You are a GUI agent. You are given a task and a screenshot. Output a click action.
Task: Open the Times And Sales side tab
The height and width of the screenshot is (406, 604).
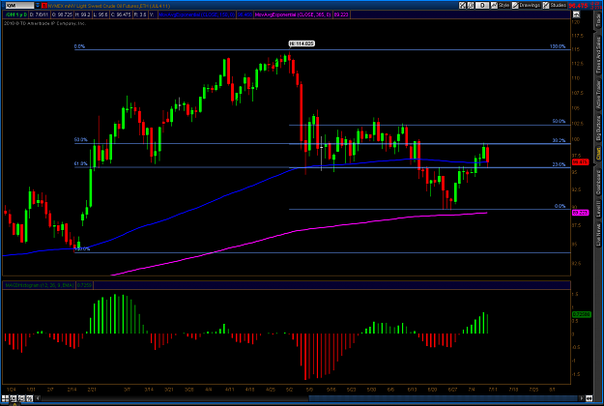click(598, 55)
